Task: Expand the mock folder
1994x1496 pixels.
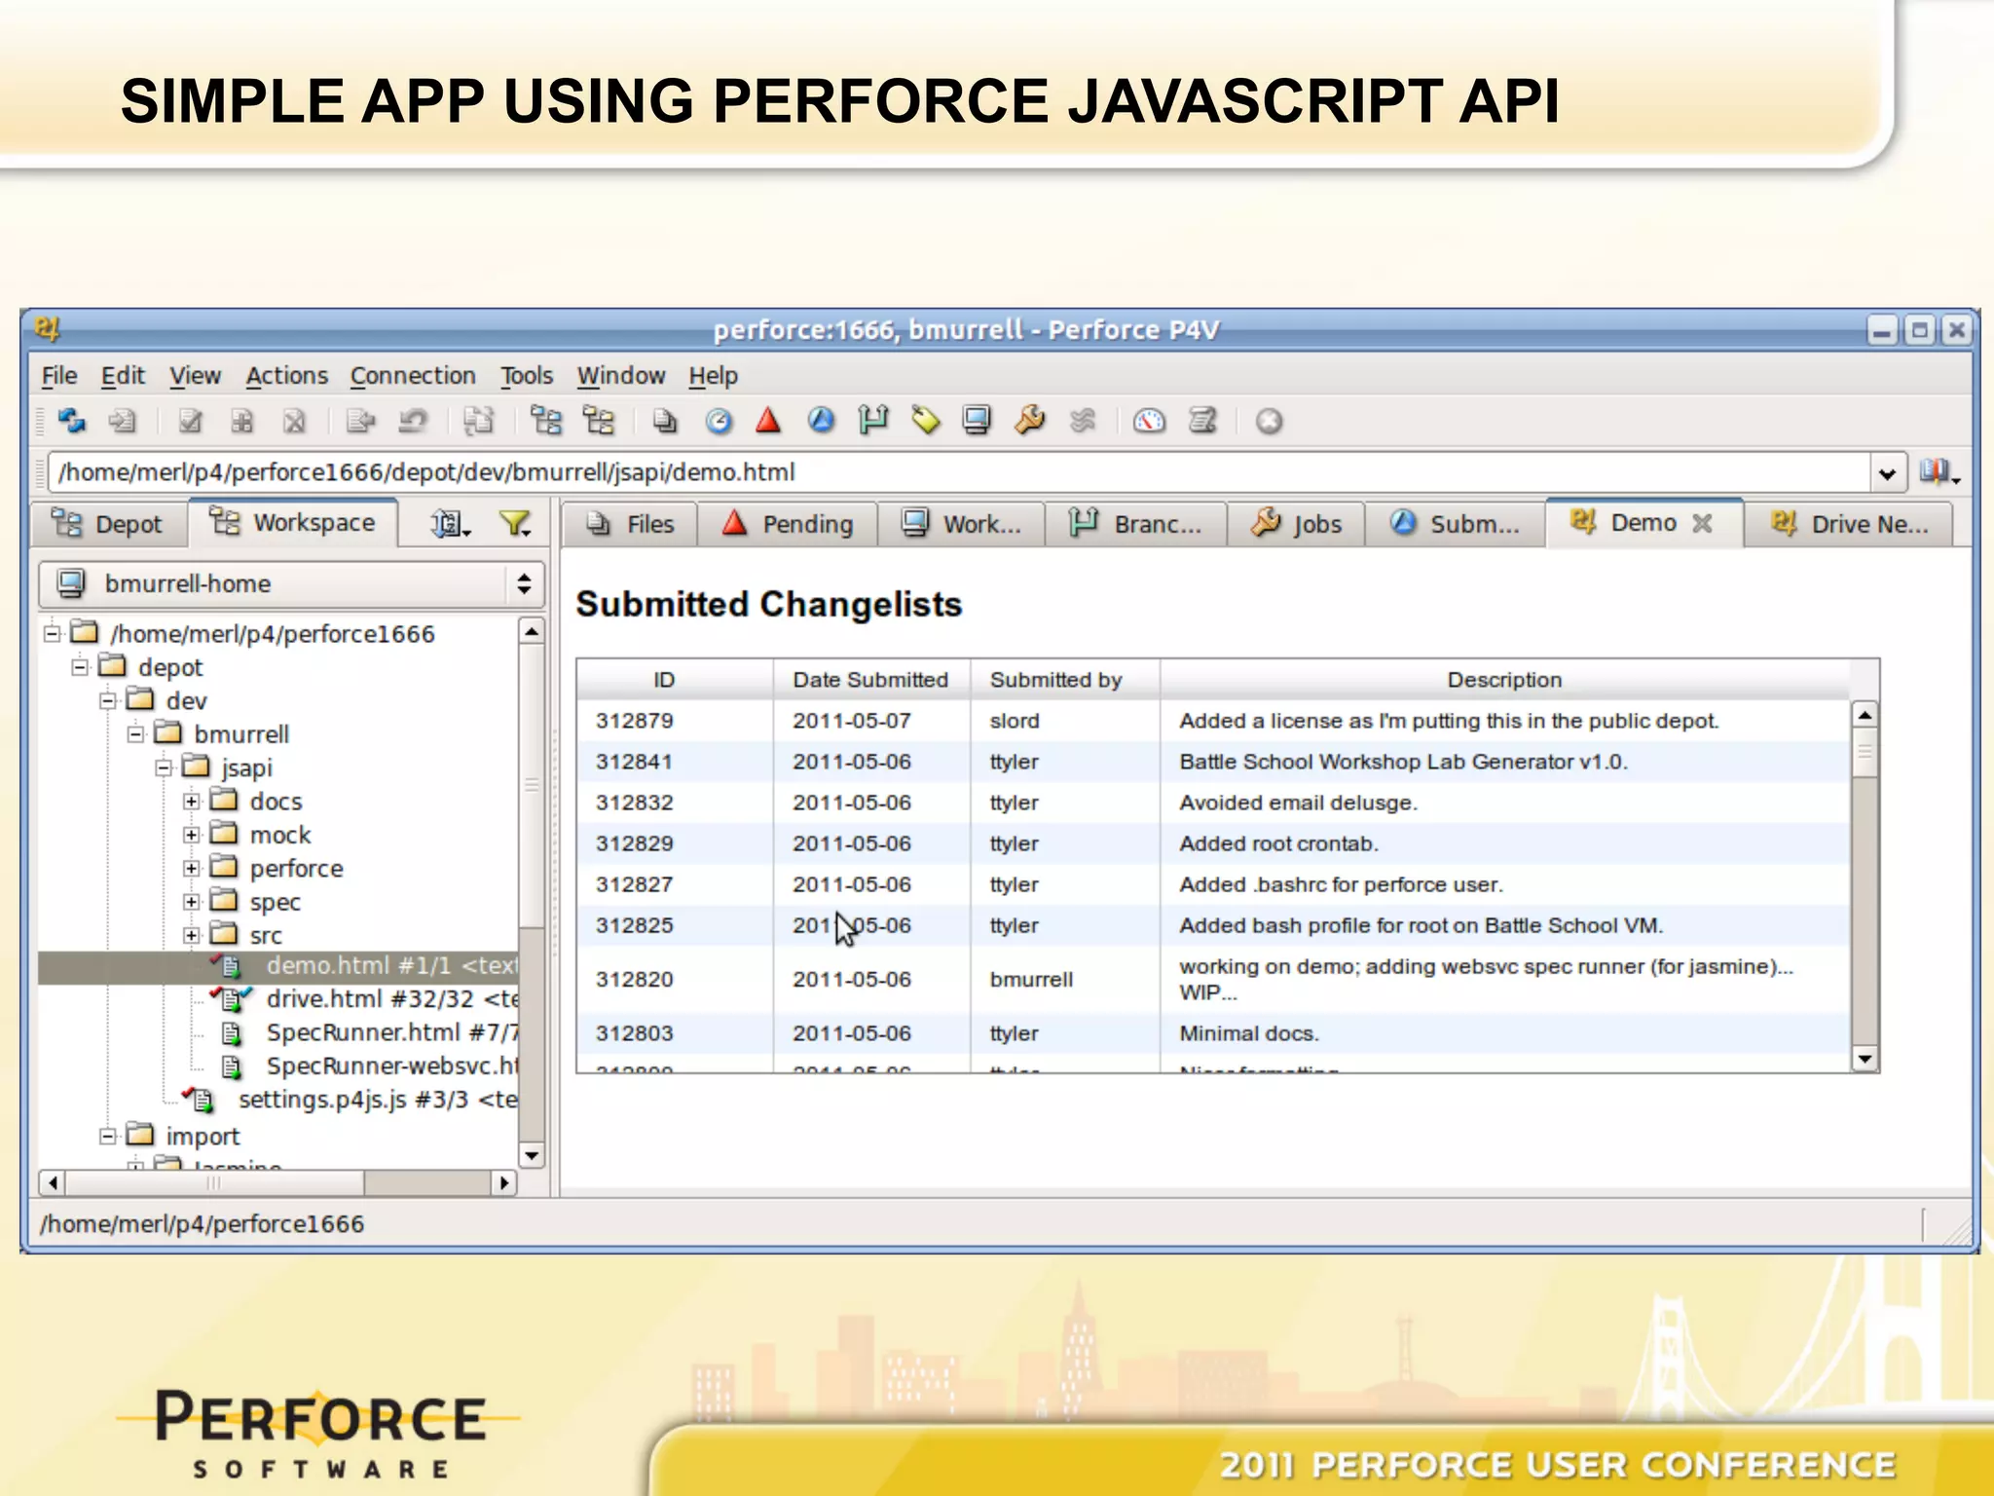Action: (x=192, y=835)
